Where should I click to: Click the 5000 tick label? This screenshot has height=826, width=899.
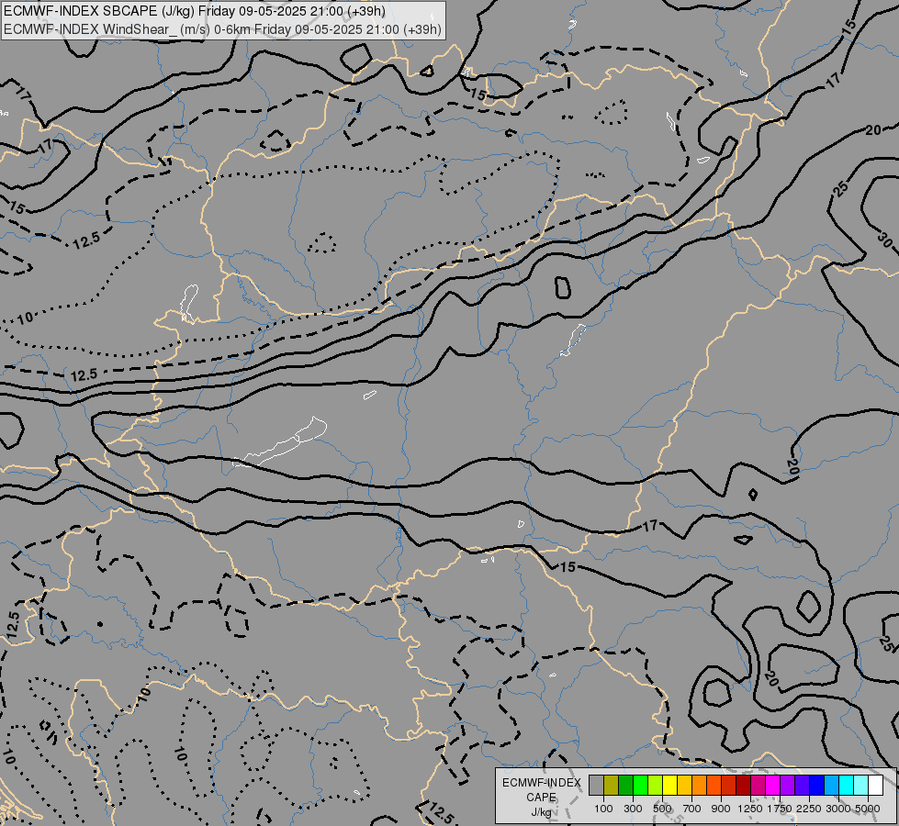coord(868,809)
